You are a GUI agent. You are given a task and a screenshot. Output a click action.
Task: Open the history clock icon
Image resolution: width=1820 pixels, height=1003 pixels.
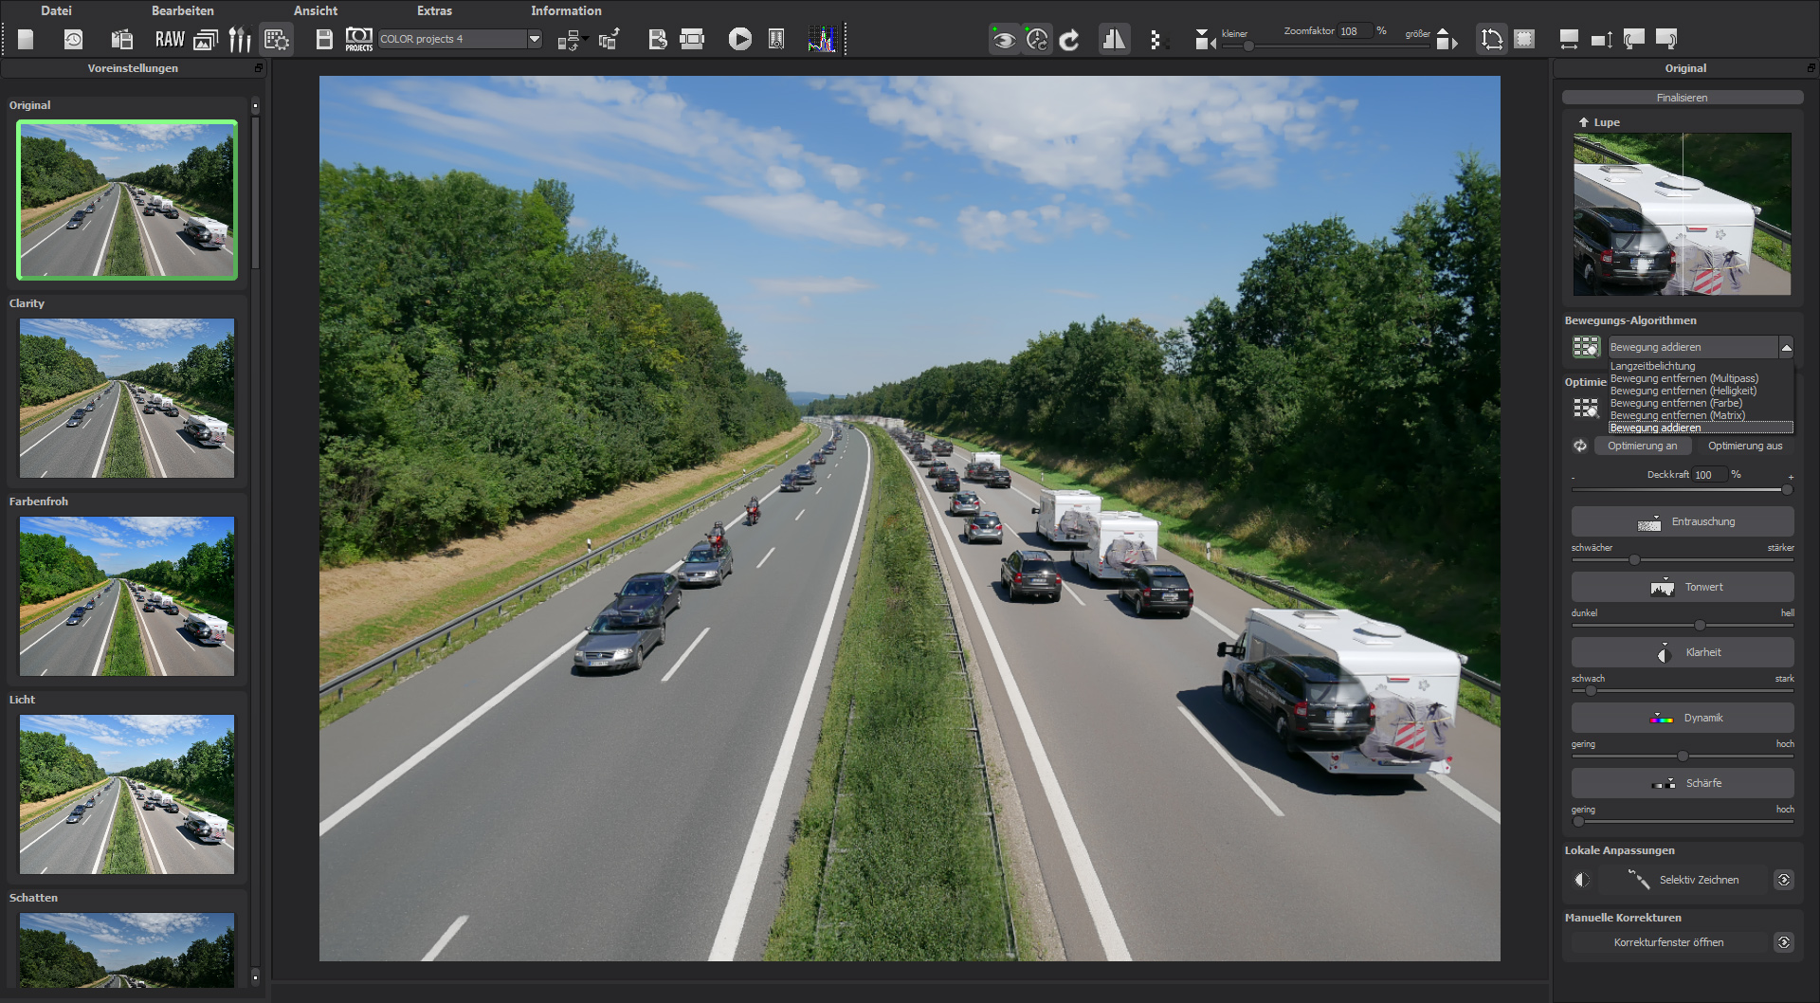pyautogui.click(x=73, y=39)
